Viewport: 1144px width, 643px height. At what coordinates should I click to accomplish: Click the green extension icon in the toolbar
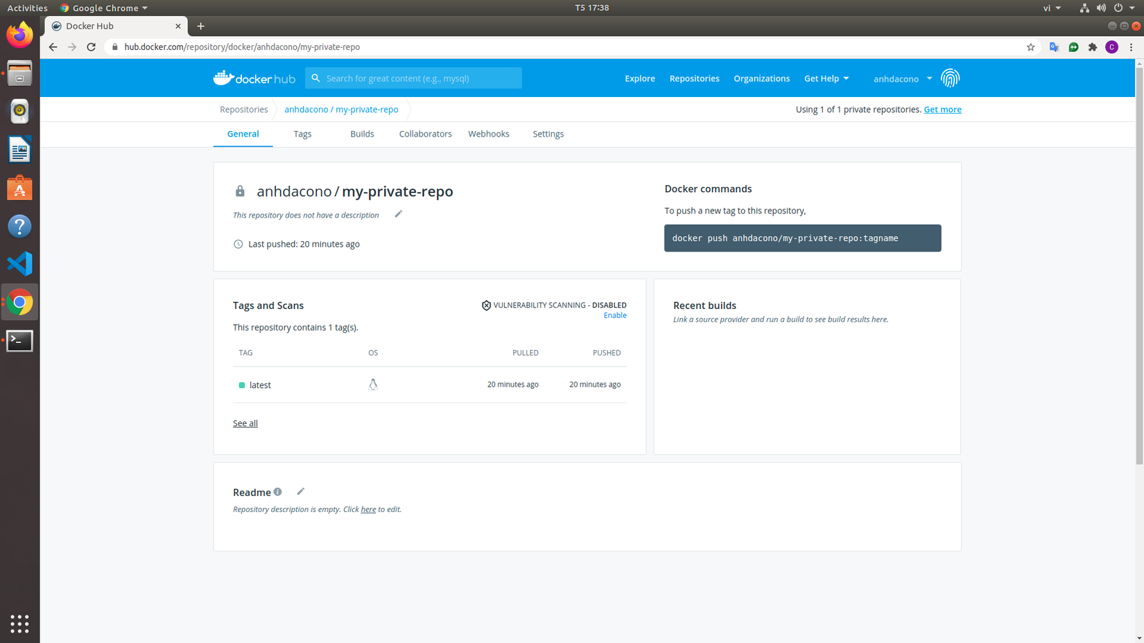pyautogui.click(x=1073, y=47)
